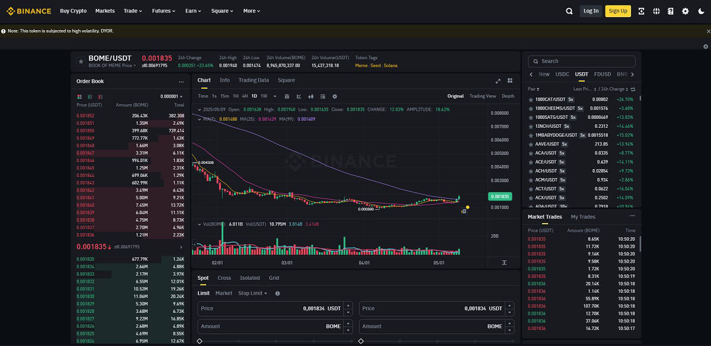Click the buy amount slider handle
Screen dimensions: 711x346
[200, 341]
